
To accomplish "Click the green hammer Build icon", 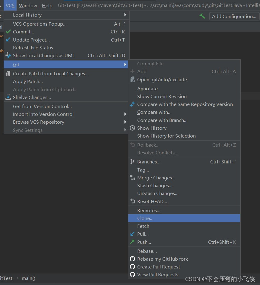I will [x=202, y=16].
